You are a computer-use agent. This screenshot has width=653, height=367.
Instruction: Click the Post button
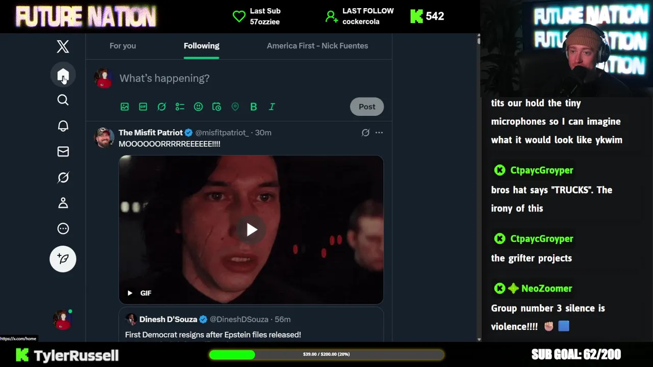tap(367, 107)
